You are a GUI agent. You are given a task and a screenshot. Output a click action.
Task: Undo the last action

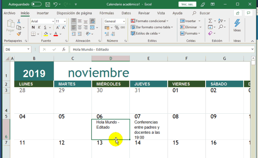(56, 4)
